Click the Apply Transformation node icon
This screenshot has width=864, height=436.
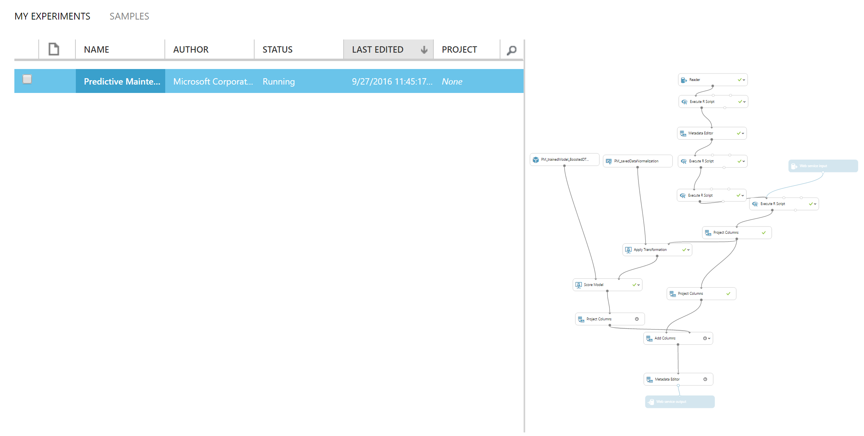coord(628,250)
